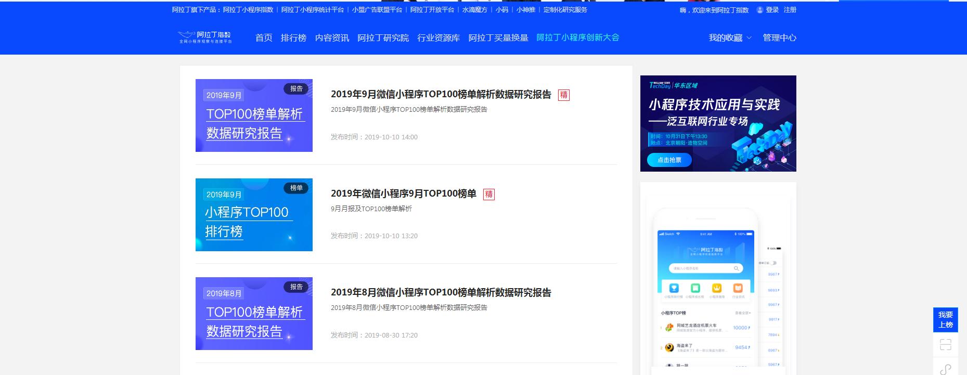
Task: Click the 2019年9月 TOP100榜单解析 report thumbnail
Action: coord(254,115)
